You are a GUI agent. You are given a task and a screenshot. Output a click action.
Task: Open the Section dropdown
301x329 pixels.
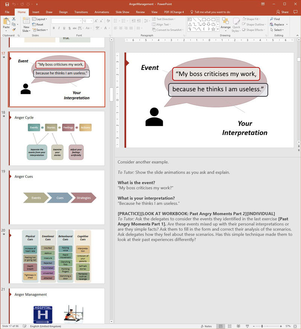[x=40, y=30]
